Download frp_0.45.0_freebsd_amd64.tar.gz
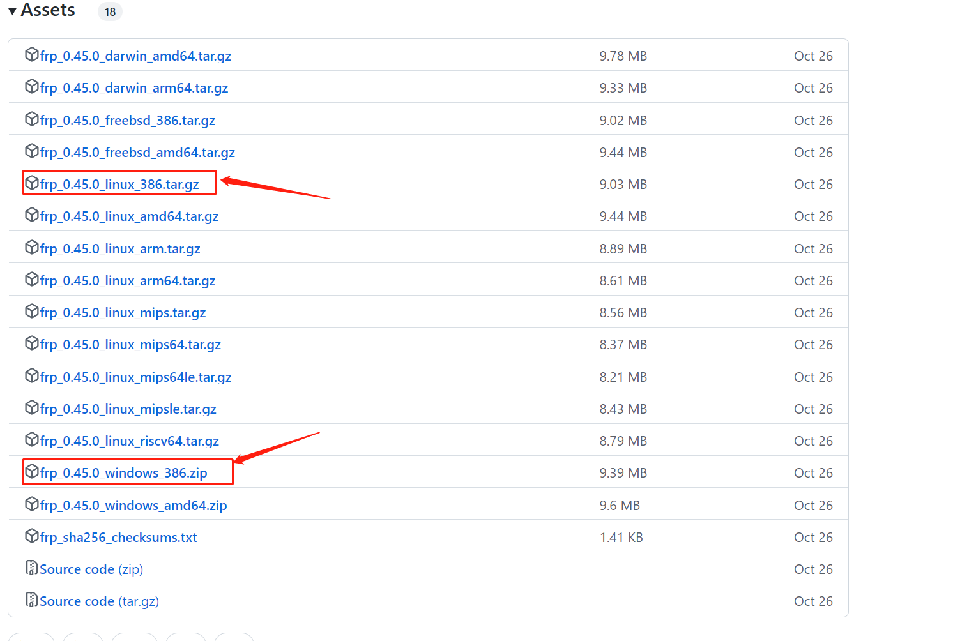953x641 pixels. [x=137, y=153]
